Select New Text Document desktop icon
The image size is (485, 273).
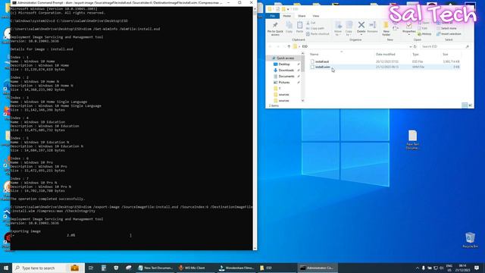click(x=412, y=140)
